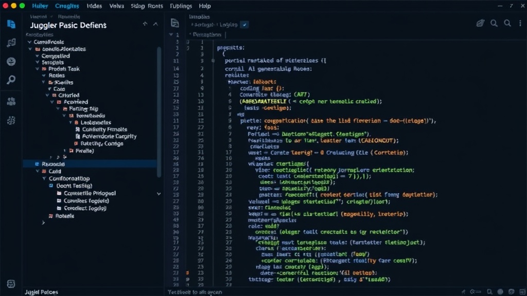Open dropdown chevron on Comsterfile Priogeal row
This screenshot has width=527, height=296.
[159, 194]
